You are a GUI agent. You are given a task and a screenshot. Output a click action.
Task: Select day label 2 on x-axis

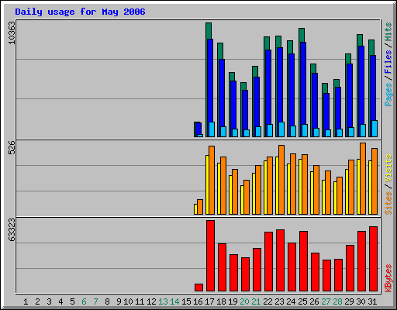[37, 301]
